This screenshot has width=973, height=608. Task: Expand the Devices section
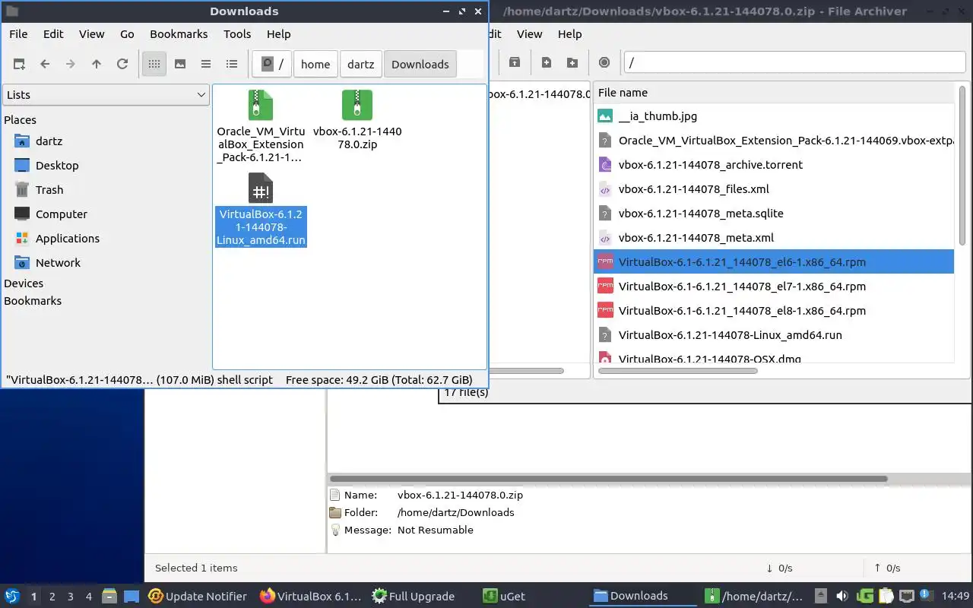(24, 283)
